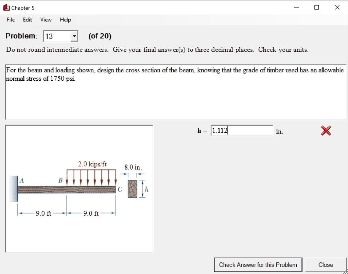Click the red X incorrect-answer indicator

click(x=325, y=130)
